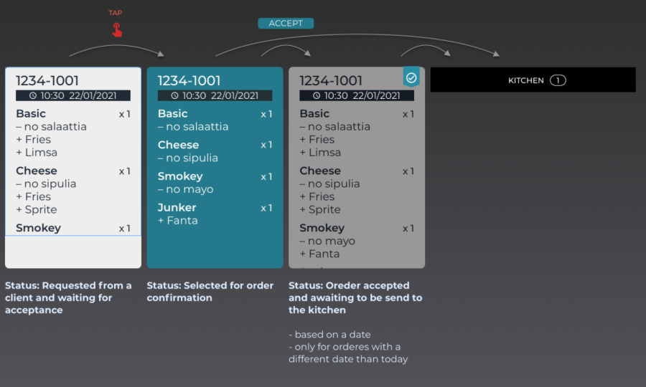Image resolution: width=646 pixels, height=387 pixels.
Task: Select the Smokey item in the teal card
Action: 180,176
